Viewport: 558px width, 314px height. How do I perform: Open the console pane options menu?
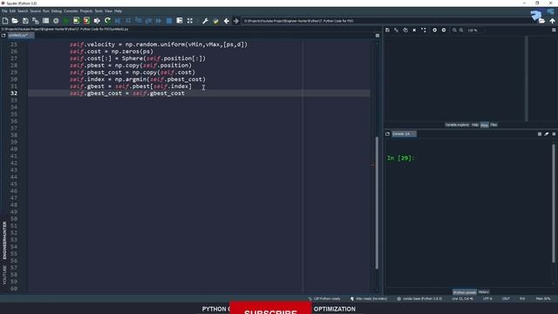(554, 134)
